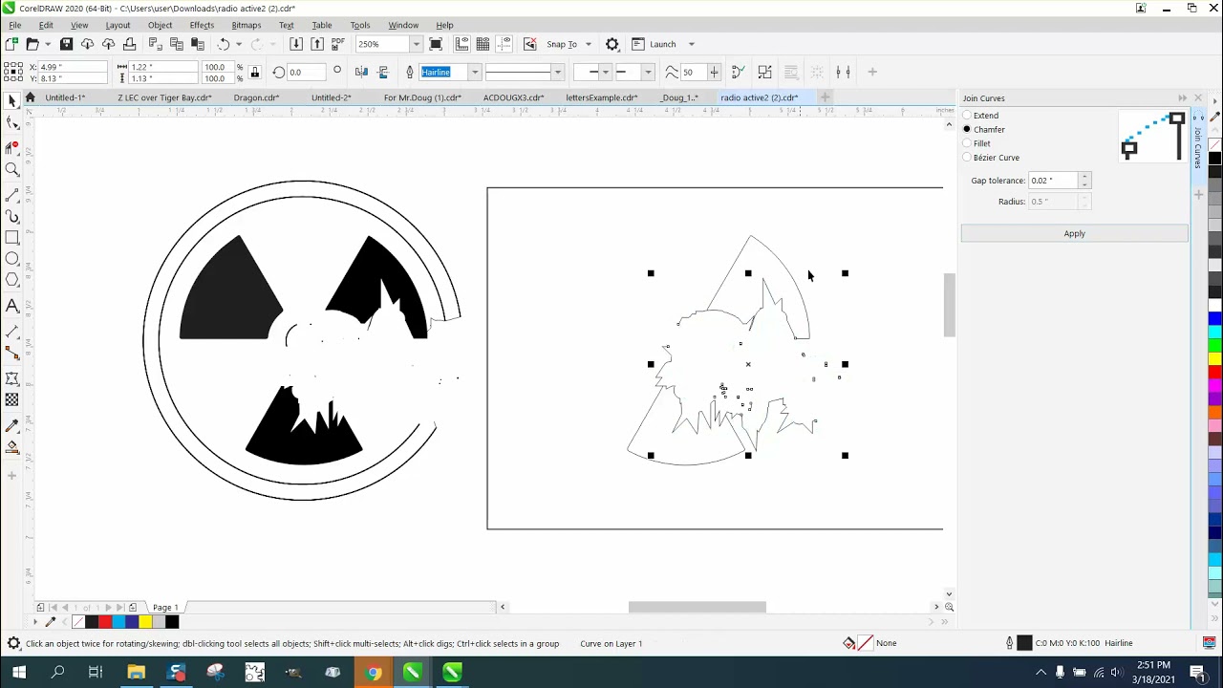Click the Publish to PDF icon
The width and height of the screenshot is (1223, 688).
click(x=339, y=44)
